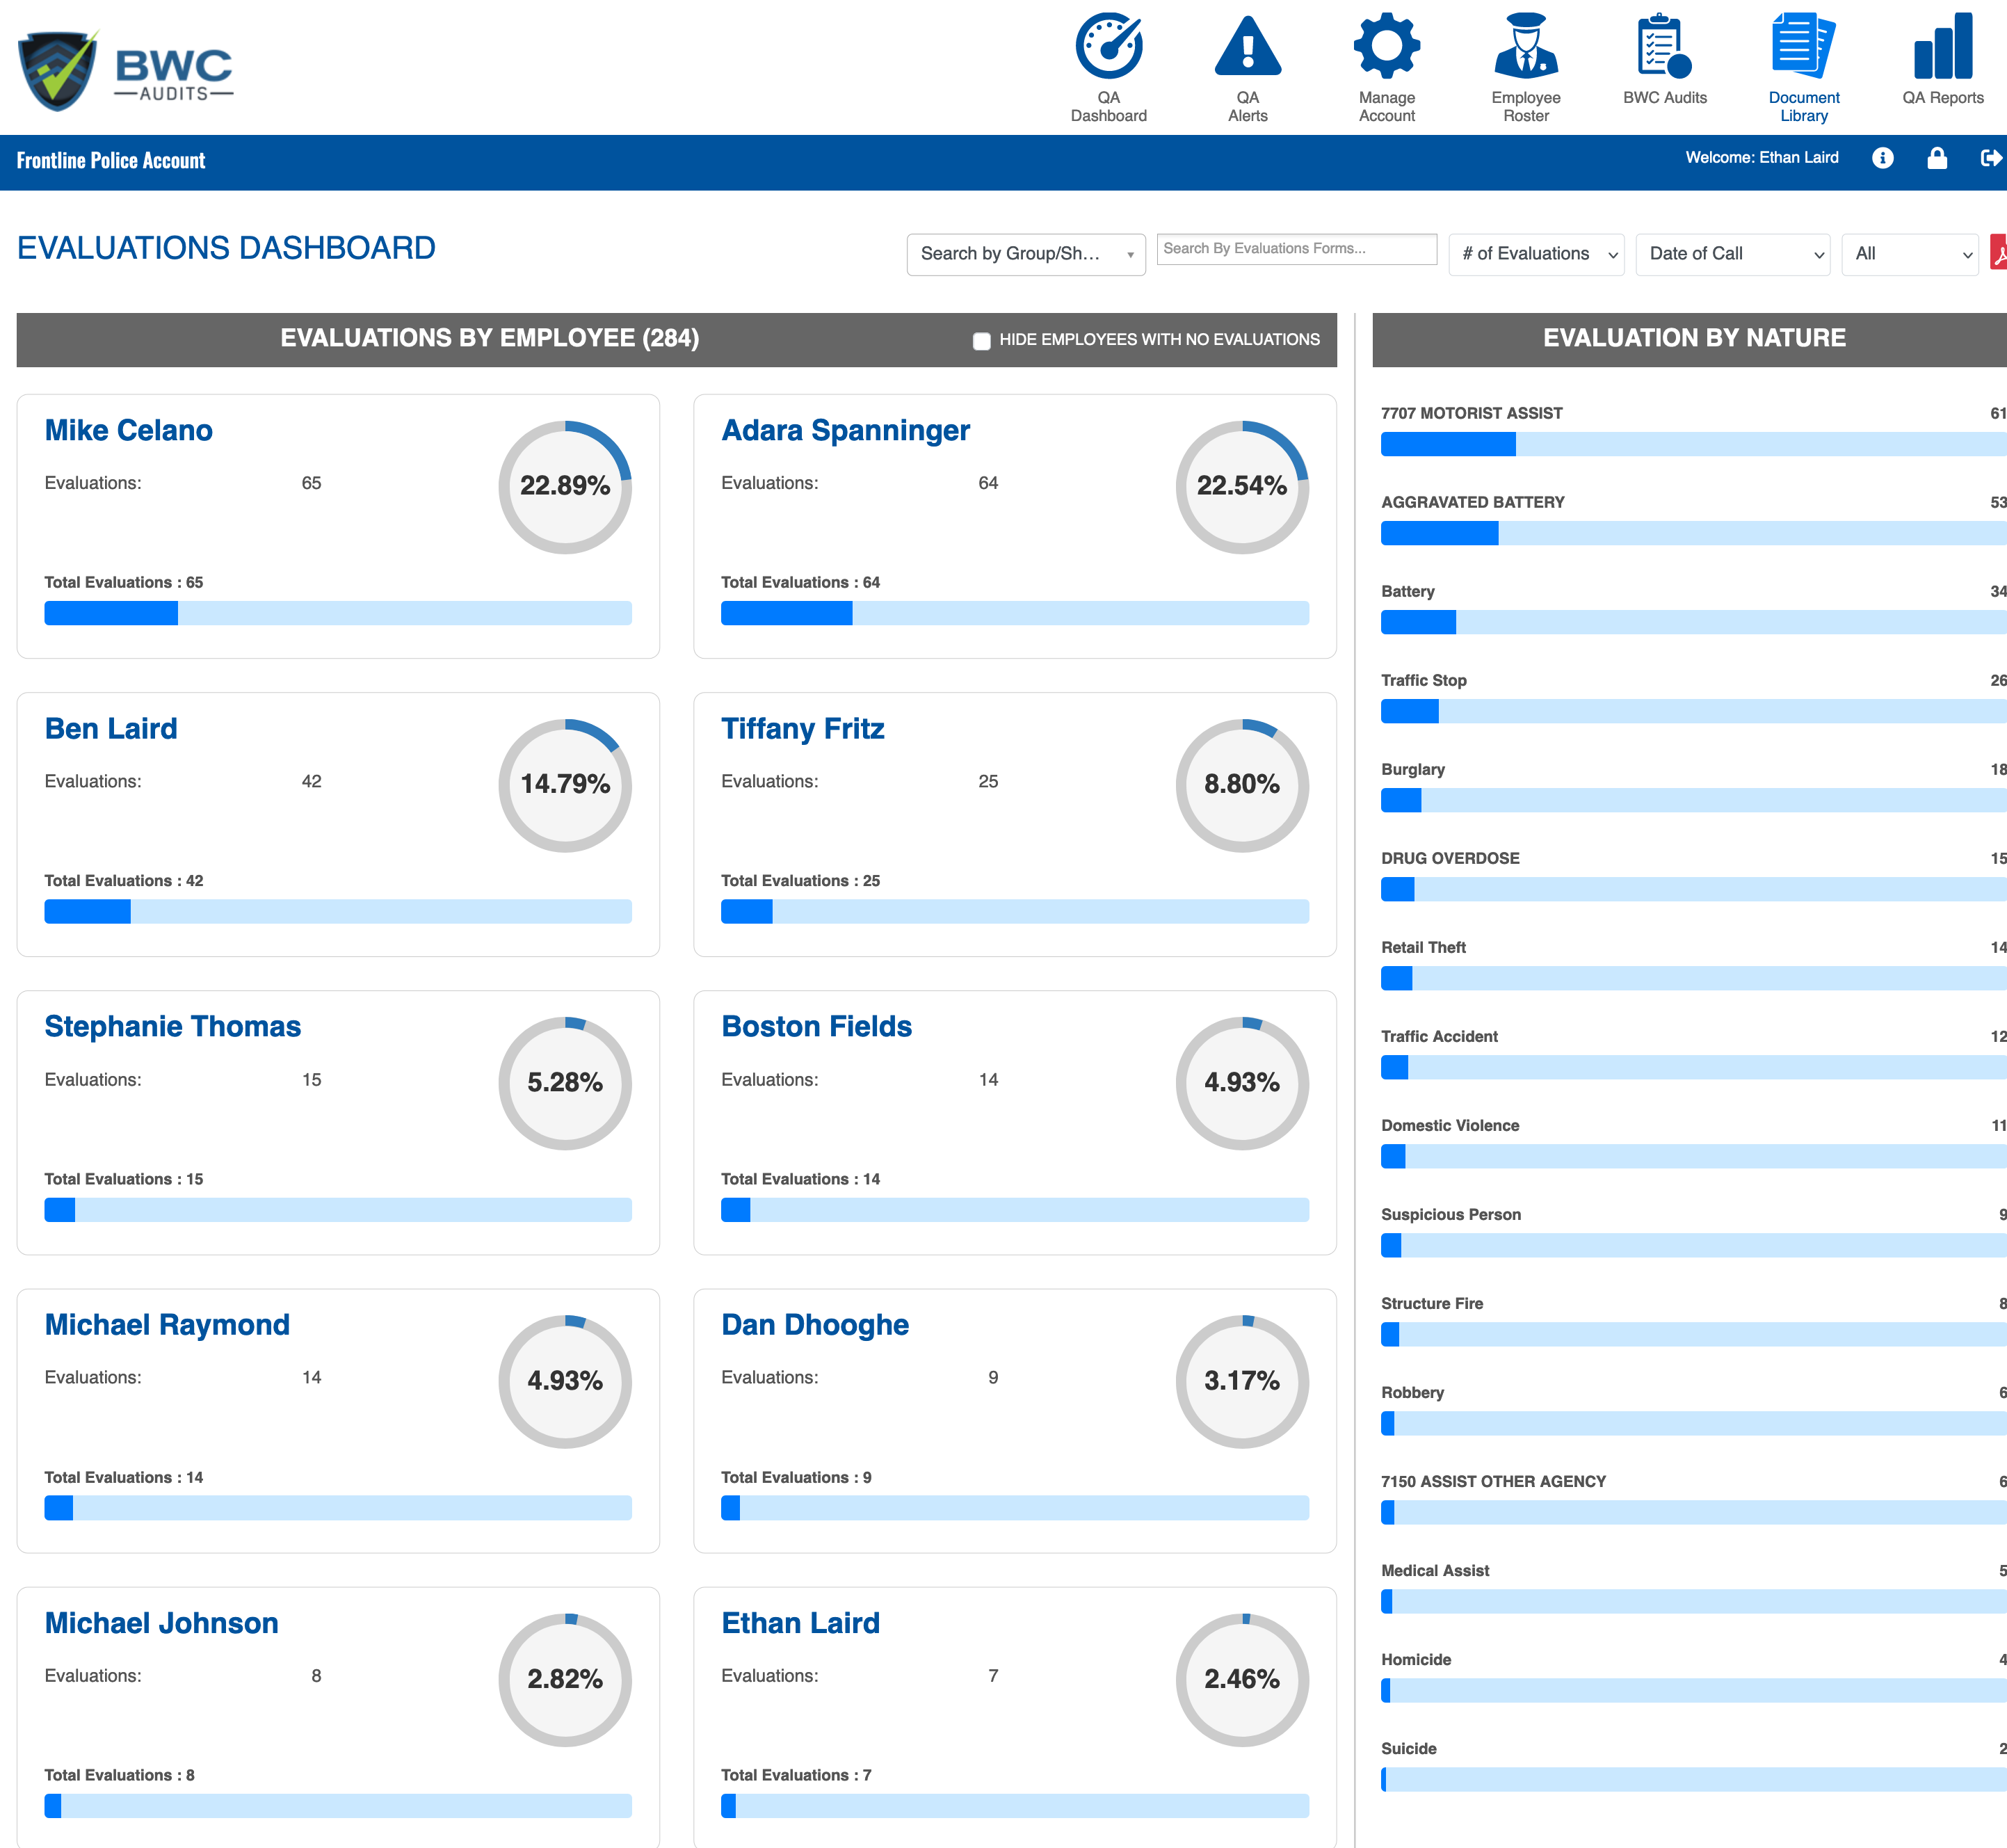Click Boston Fields's 4.93% progress circle

coord(1241,1083)
